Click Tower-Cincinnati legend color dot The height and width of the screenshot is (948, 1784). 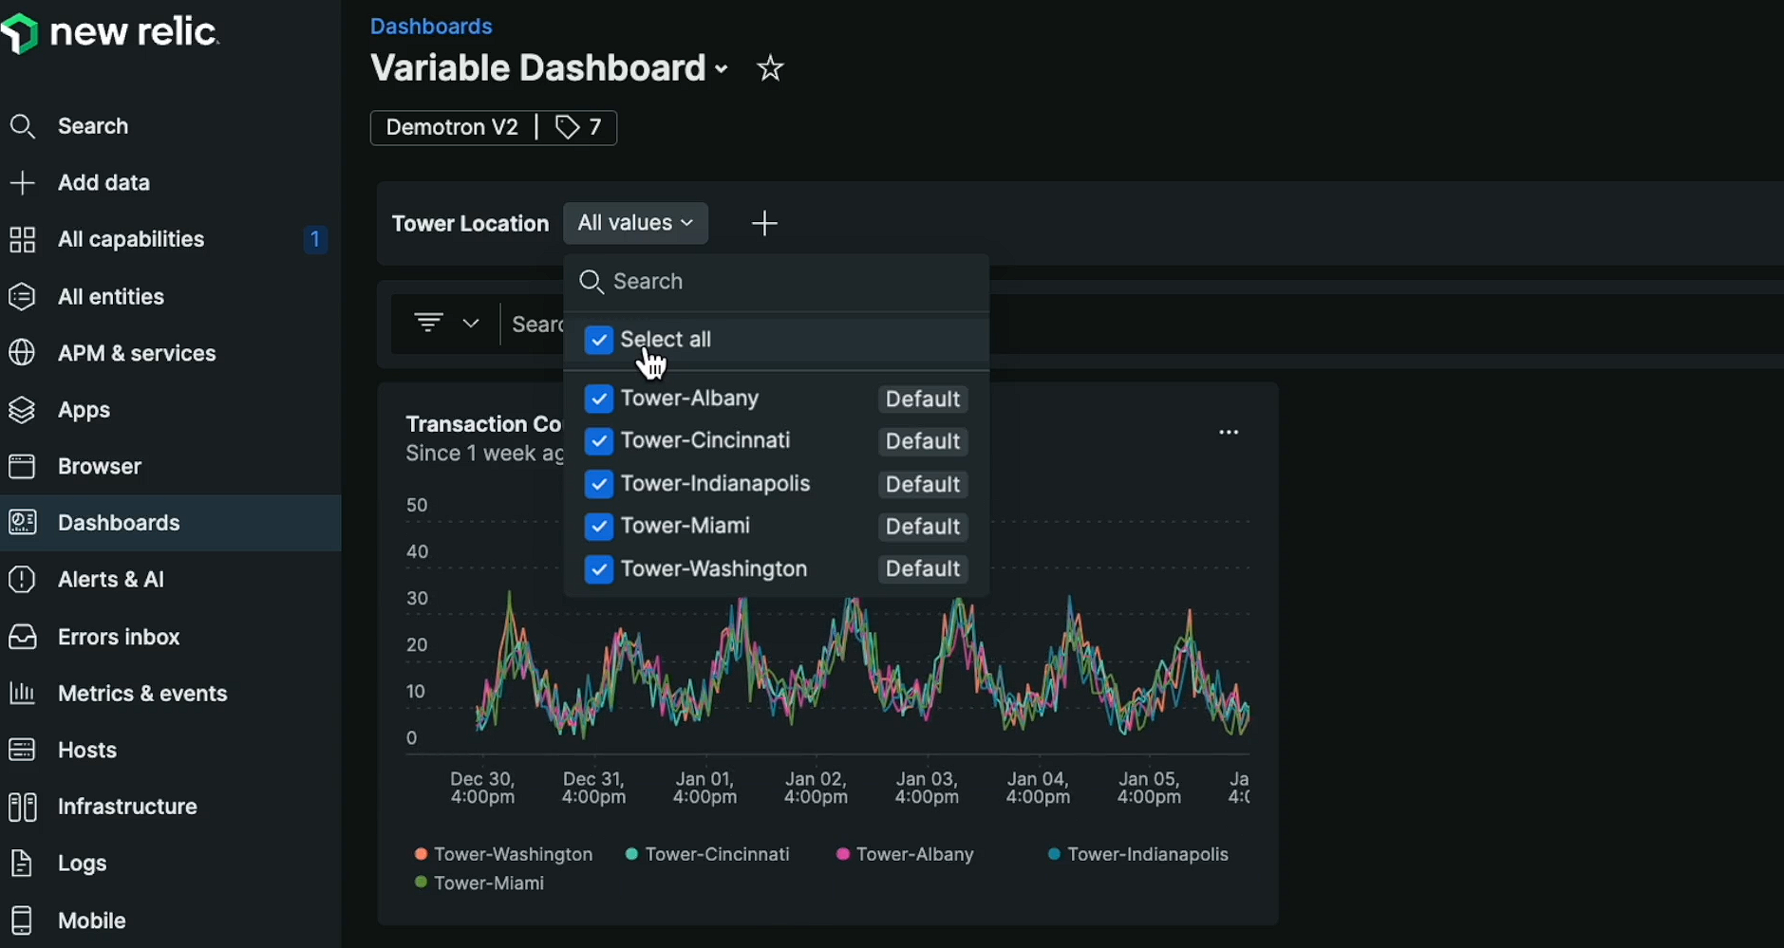click(631, 854)
